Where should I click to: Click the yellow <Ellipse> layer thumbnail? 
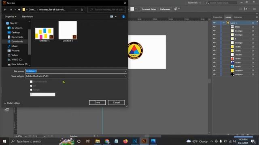232,70
